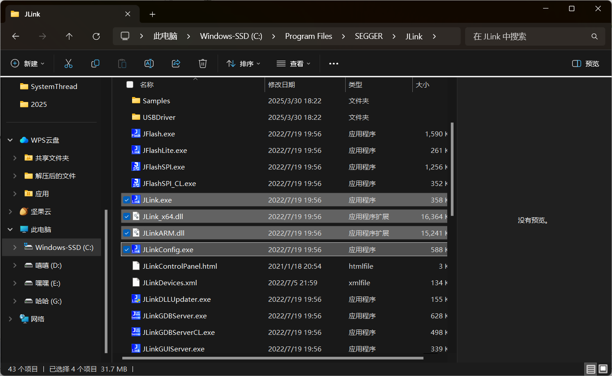Uncheck the JLinkConfig.exe checkbox
612x376 pixels.
(x=127, y=249)
